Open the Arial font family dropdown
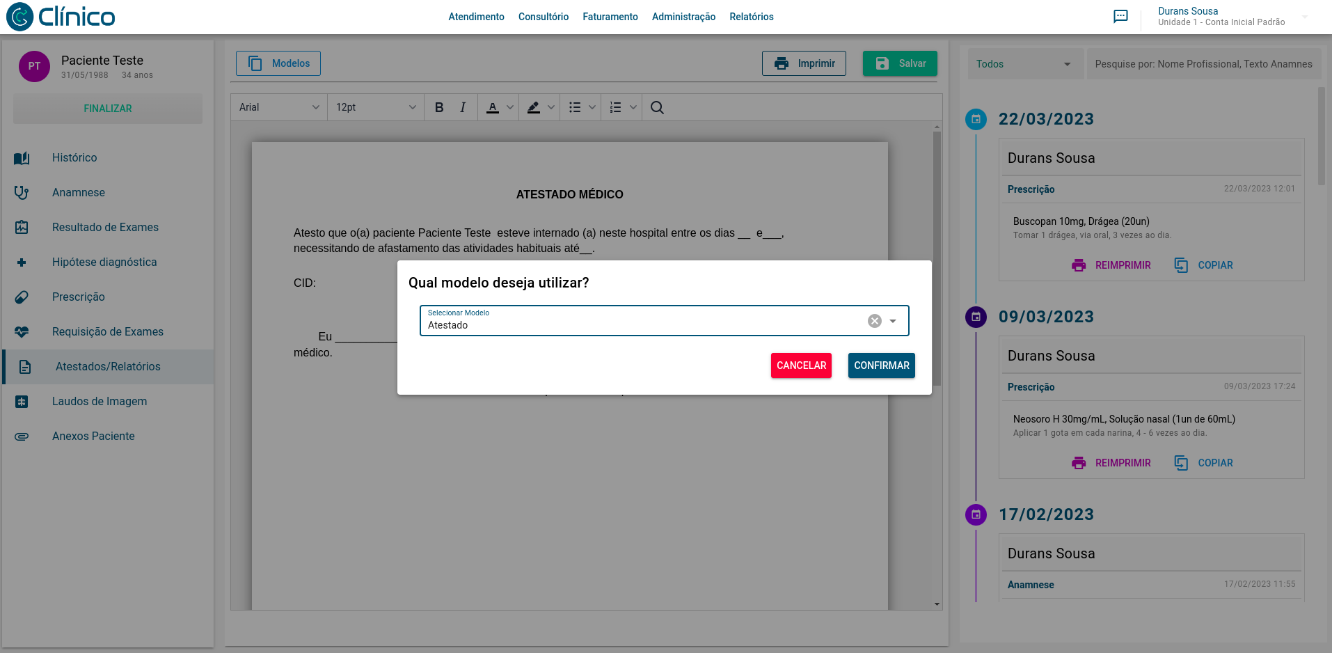Viewport: 1332px width, 653px height. point(279,107)
